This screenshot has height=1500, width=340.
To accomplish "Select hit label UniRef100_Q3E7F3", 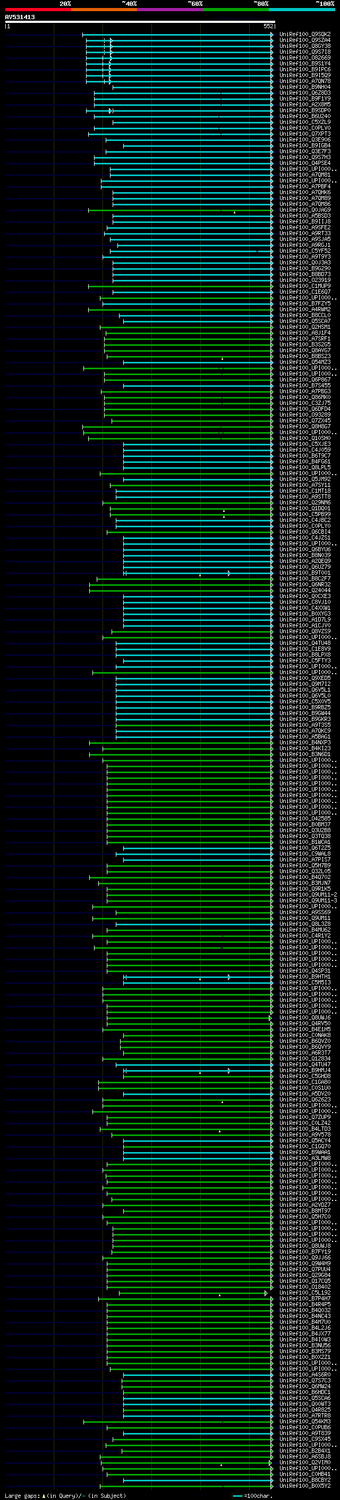I will 305,152.
